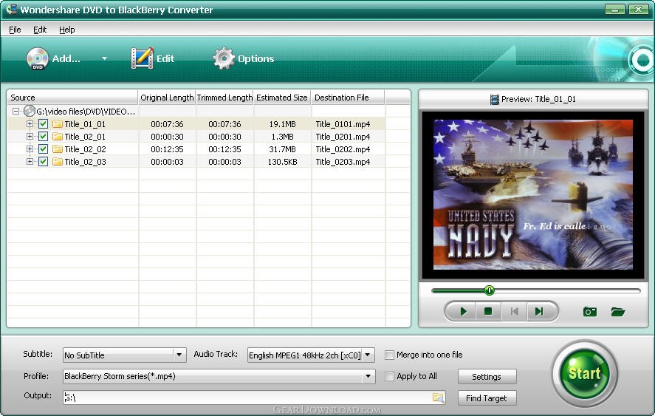
Task: Click the Title_01_01 folder icon
Action: (x=58, y=124)
